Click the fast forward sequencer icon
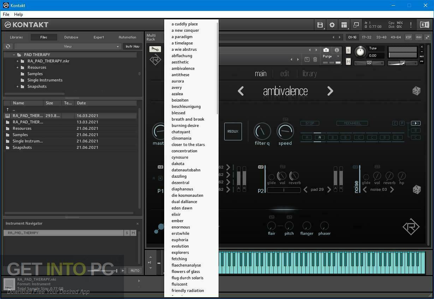This screenshot has height=299, width=434. click(x=416, y=123)
